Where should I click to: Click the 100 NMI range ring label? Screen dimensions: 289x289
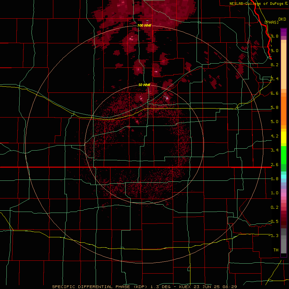(144, 25)
